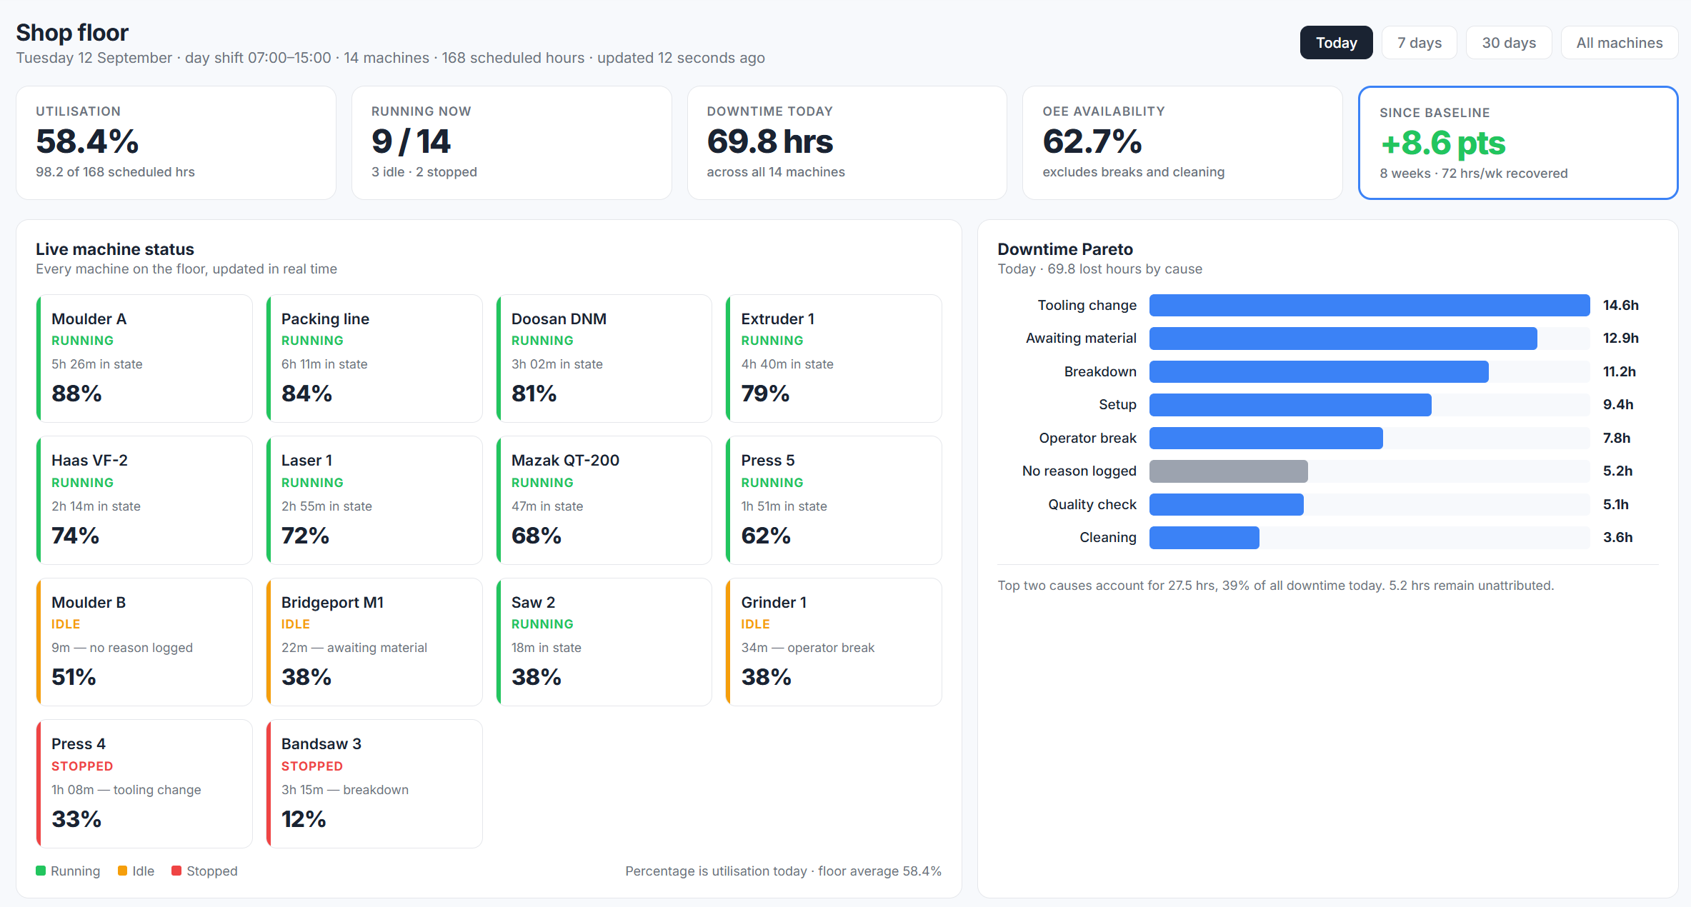Click the 9.4h setup value
1691x907 pixels.
click(1617, 405)
